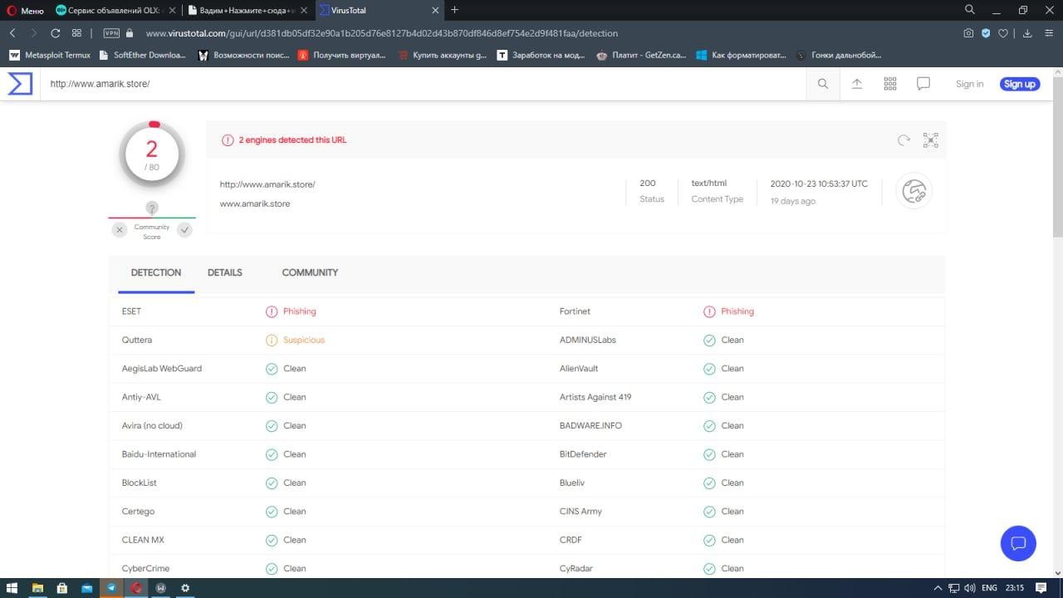Viewport: 1063px width, 598px height.
Task: Open Получить виртуальный bookmark
Action: (x=342, y=55)
